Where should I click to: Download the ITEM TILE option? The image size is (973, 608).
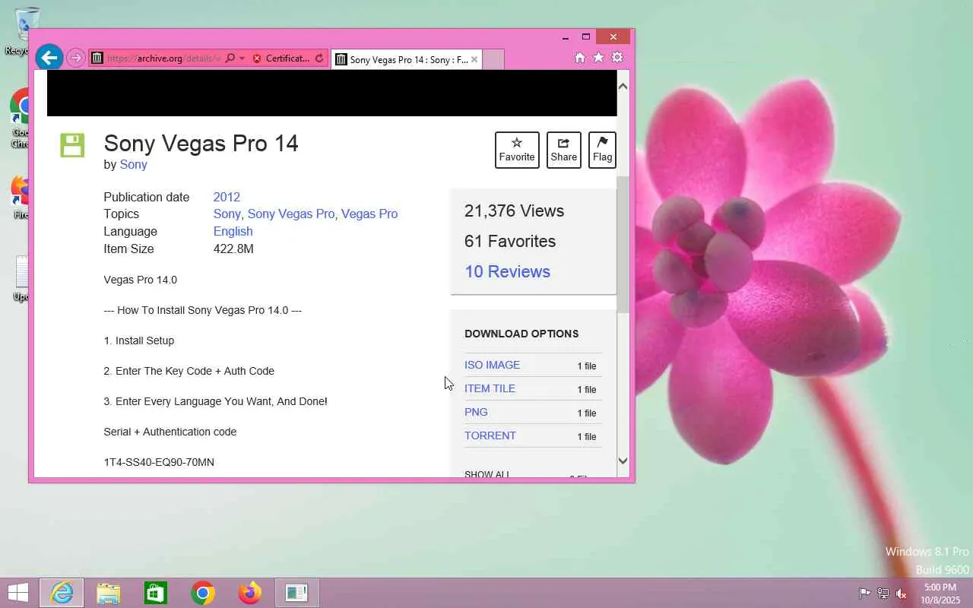coord(490,388)
